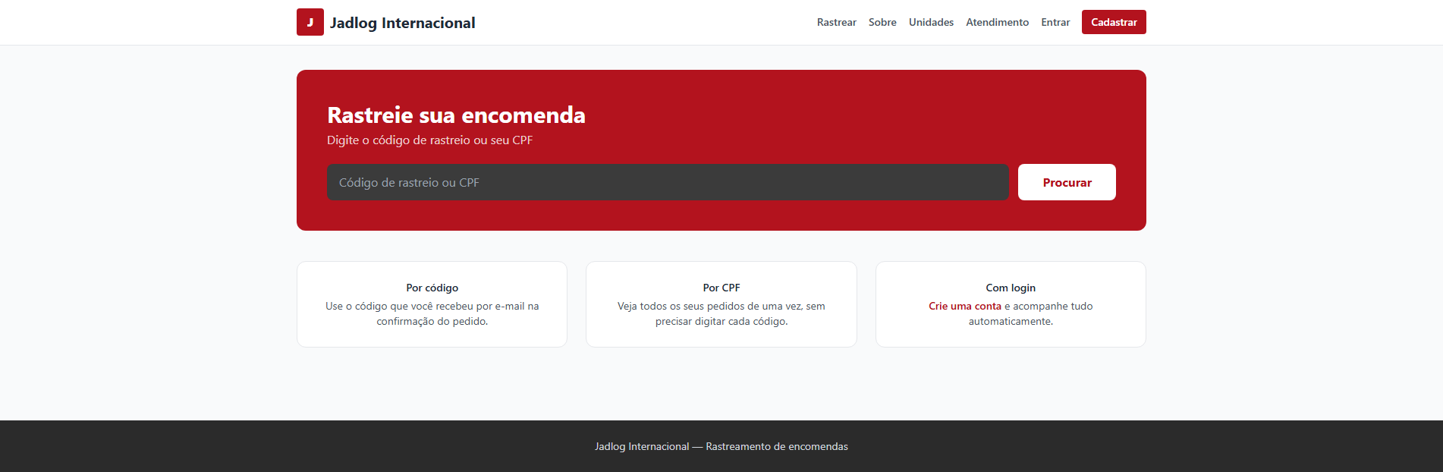Focus the Código de rastreio ou CPF field
The image size is (1443, 472).
tap(668, 182)
